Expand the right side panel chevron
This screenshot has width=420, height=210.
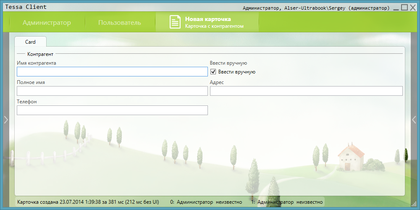414,120
